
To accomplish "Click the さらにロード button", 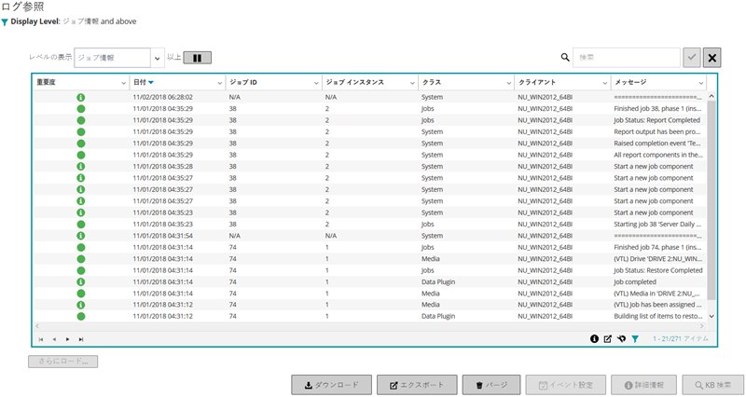I will 63,362.
